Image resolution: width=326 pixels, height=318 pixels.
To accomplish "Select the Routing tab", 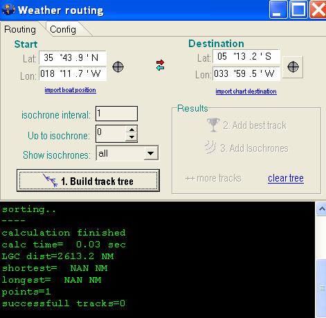I will 20,29.
